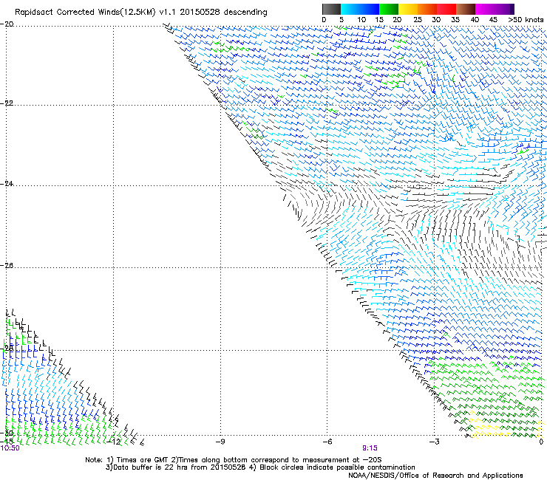Click the '20150528 descending' date in title

click(x=224, y=13)
